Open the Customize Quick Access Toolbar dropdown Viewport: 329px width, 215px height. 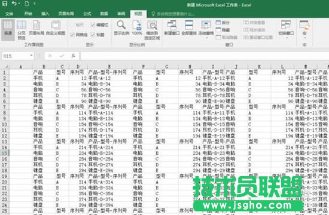tap(35, 4)
